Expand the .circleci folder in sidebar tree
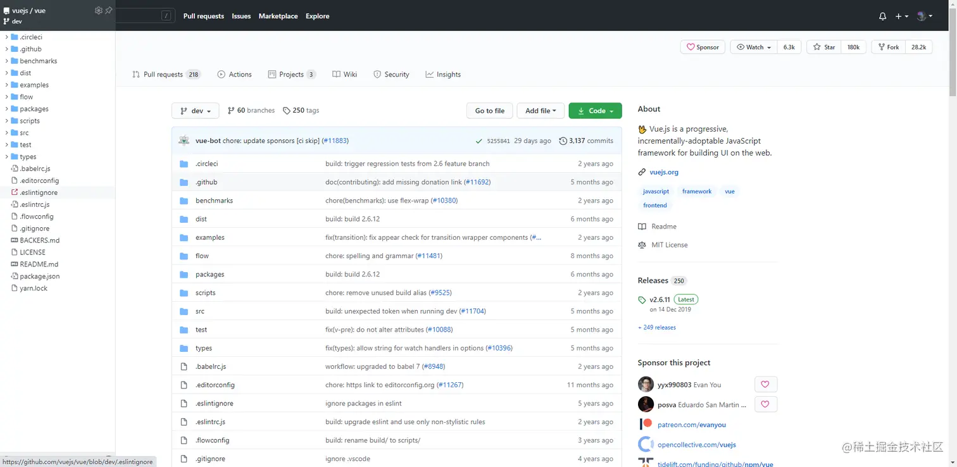957x467 pixels. click(x=6, y=37)
